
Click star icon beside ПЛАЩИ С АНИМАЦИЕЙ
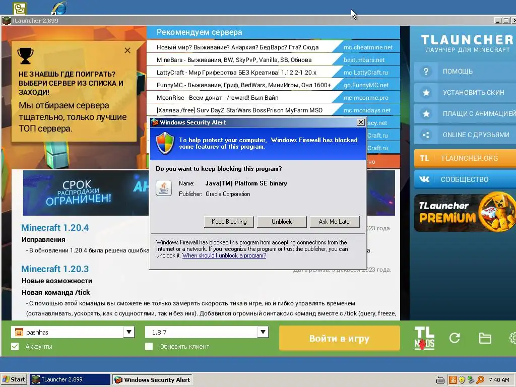click(426, 114)
